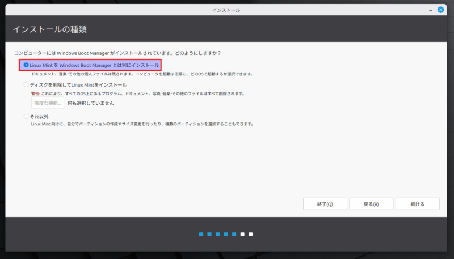Click the red 警告 warning label
The width and height of the screenshot is (454, 259).
tap(36, 94)
